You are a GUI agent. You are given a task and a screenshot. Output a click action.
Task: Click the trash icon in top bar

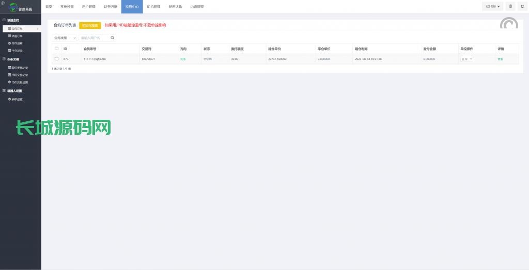[510, 6]
